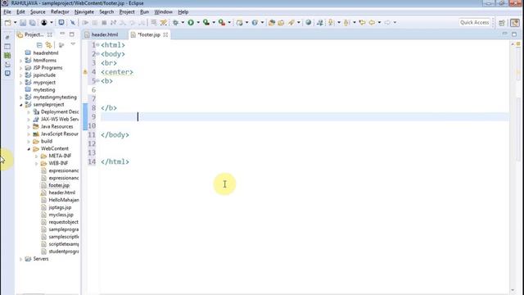The image size is (524, 295).
Task: Click the Open Perspective icon
Action: [502, 23]
